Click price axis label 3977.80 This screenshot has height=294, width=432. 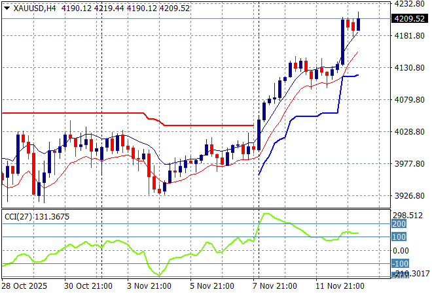409,163
